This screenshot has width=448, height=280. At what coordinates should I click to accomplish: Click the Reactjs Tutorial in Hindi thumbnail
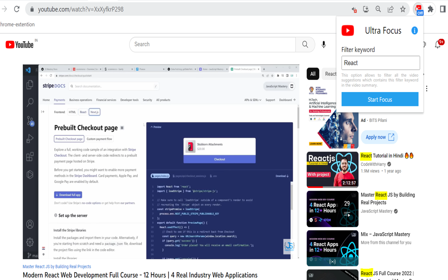click(332, 170)
